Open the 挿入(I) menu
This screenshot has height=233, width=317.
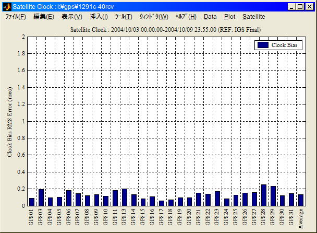[99, 17]
